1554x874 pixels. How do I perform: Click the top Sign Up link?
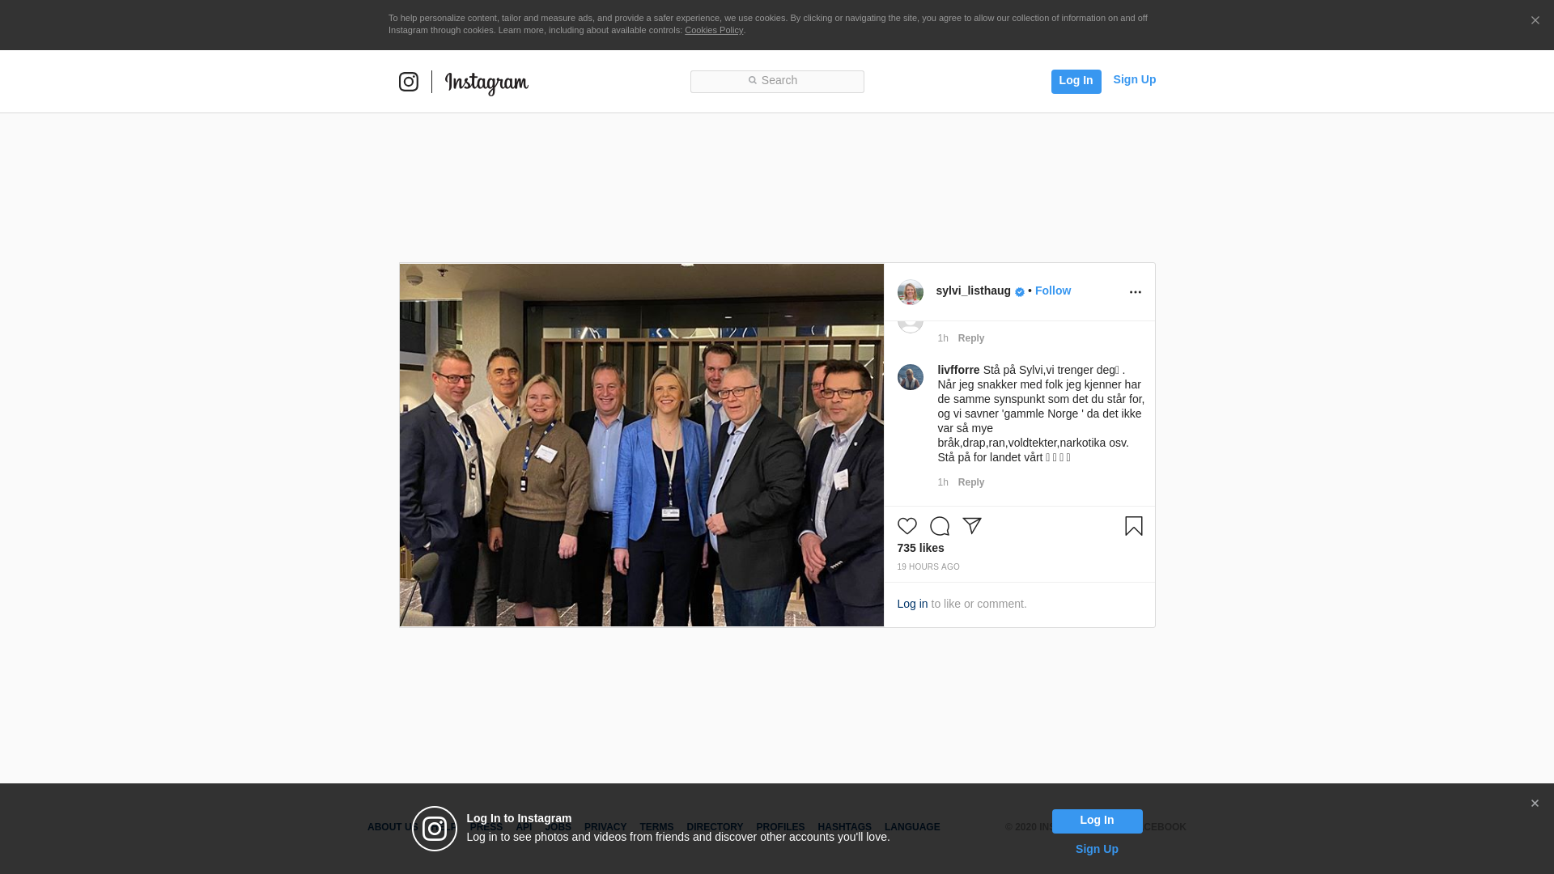pyautogui.click(x=1134, y=79)
